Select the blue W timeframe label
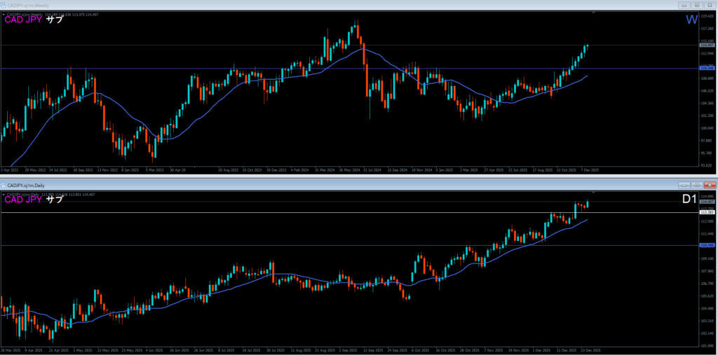 (691, 20)
